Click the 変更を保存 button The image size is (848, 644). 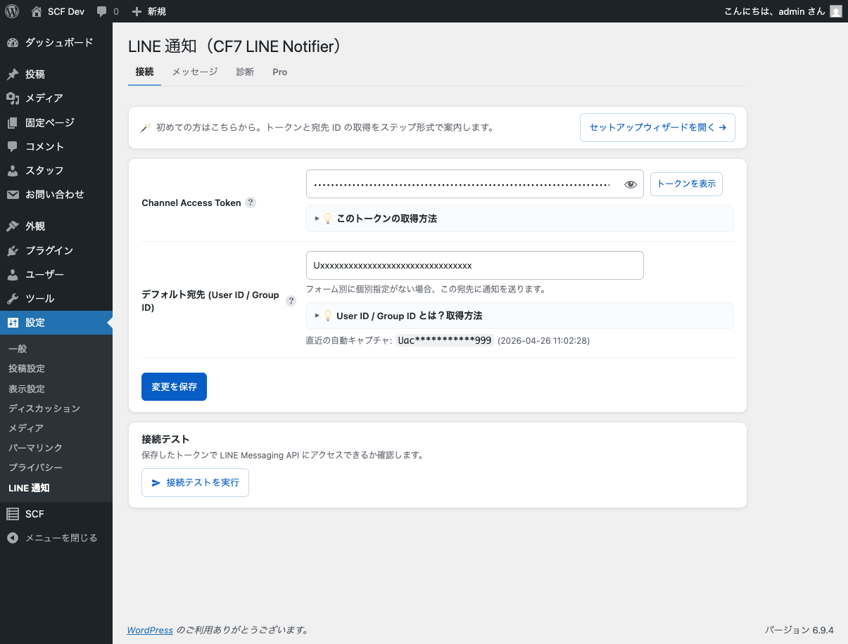[174, 387]
